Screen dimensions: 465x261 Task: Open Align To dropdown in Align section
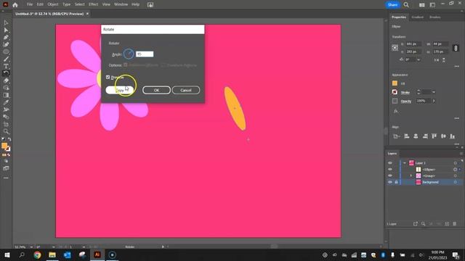tap(396, 136)
